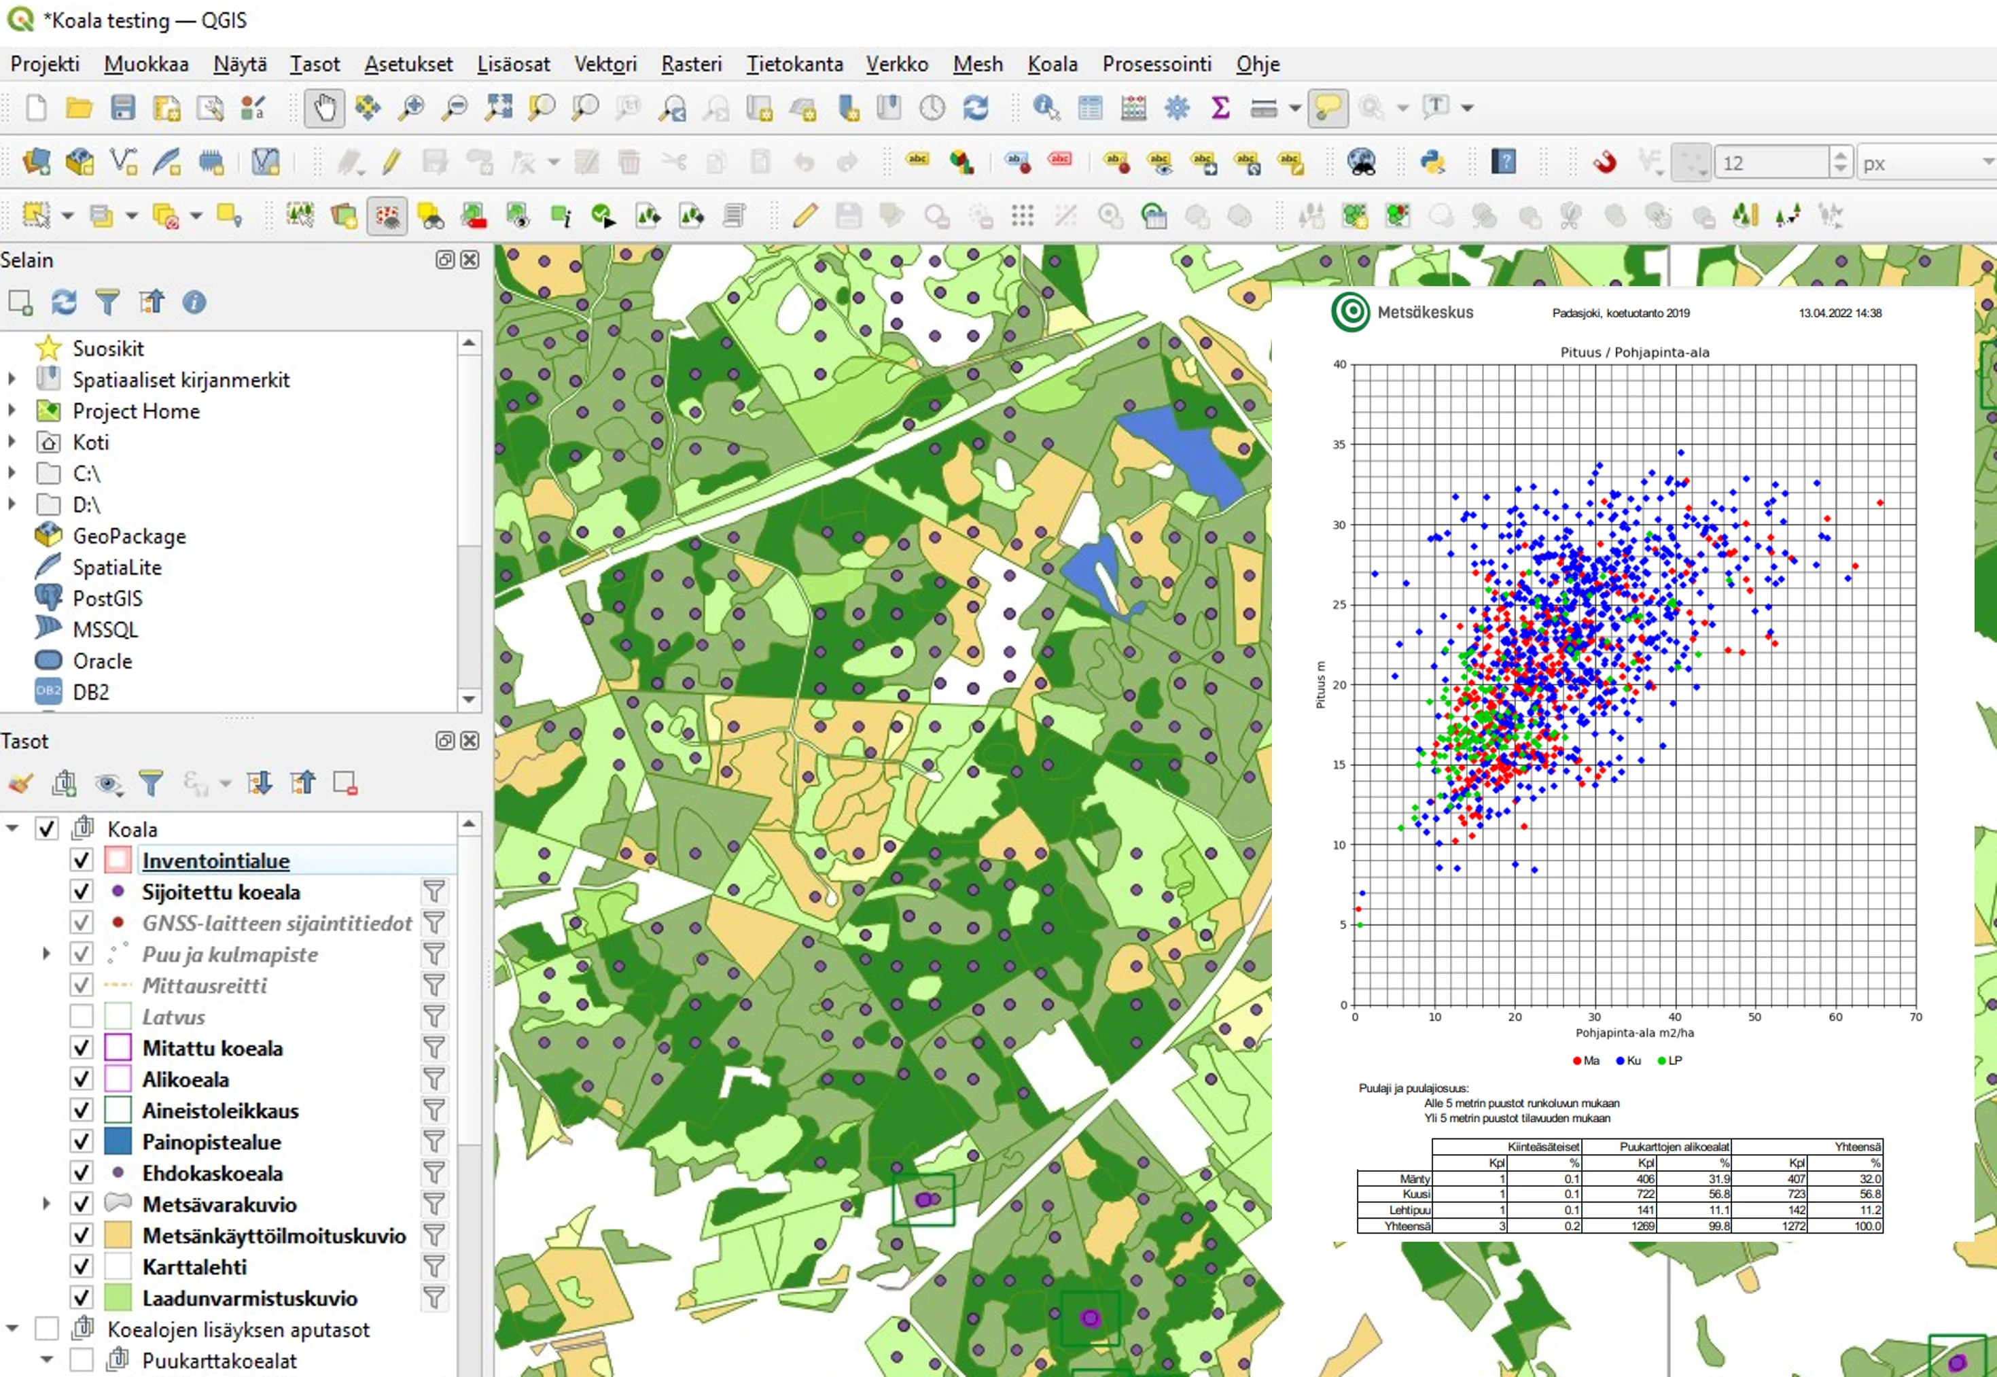Collapse the Koala layer group

[12, 829]
